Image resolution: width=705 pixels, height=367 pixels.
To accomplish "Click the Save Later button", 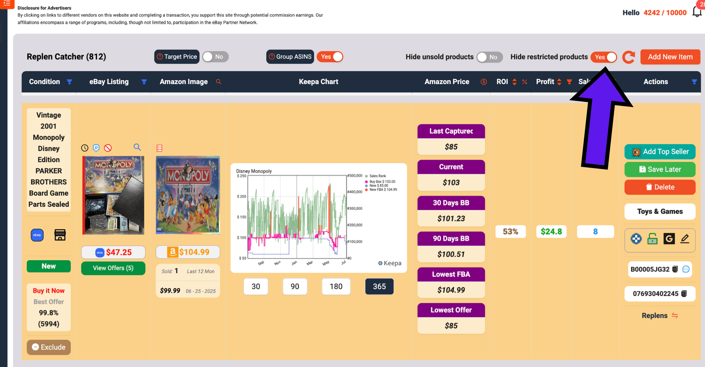I will [x=660, y=169].
